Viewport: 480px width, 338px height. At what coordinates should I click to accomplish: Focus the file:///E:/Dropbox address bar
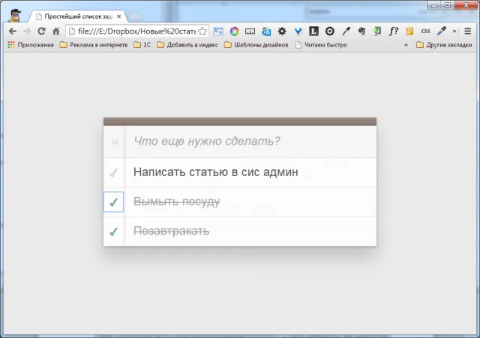(x=136, y=31)
